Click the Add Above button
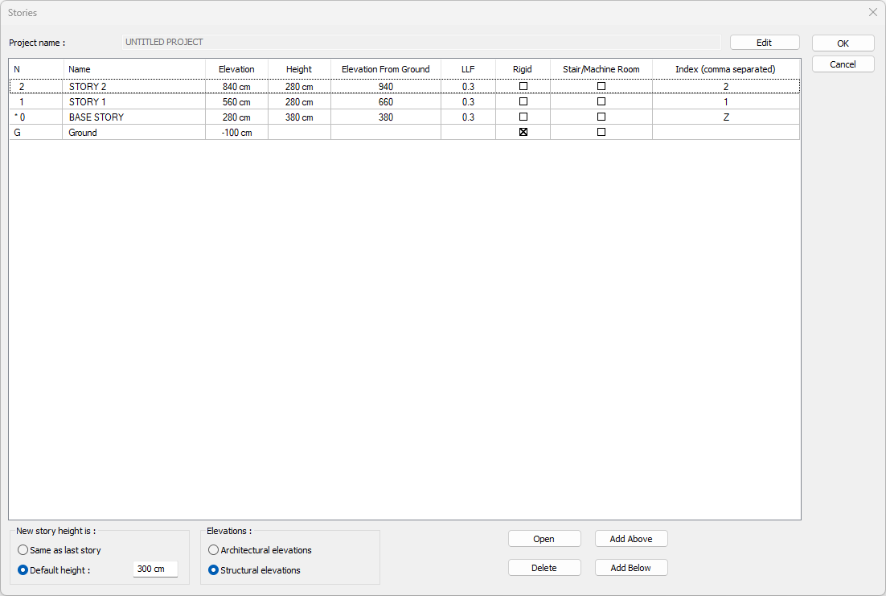This screenshot has height=596, width=886. 630,539
